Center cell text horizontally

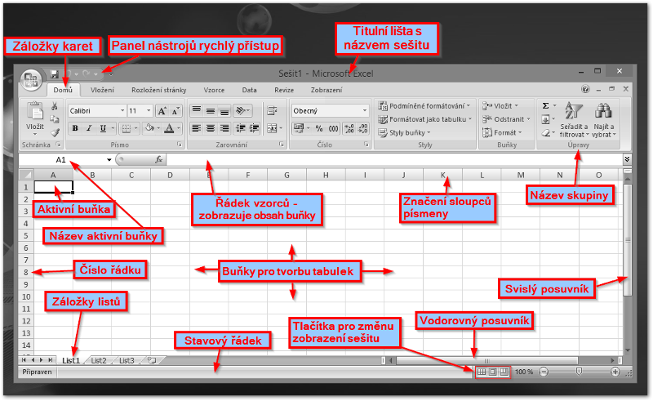pos(211,128)
